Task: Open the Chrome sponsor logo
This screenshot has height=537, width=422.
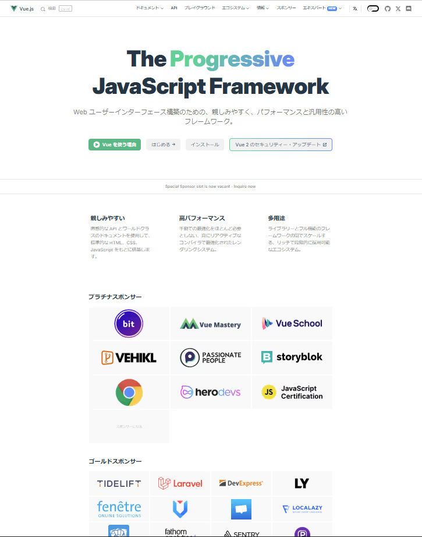Action: (129, 392)
